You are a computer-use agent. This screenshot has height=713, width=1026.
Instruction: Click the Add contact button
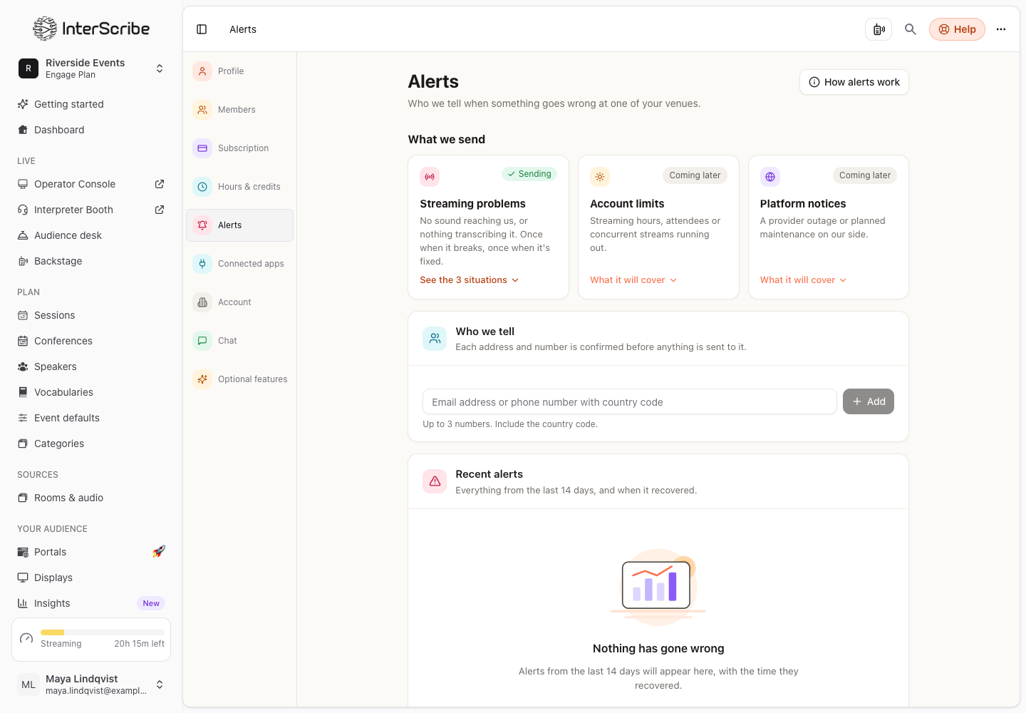coord(869,401)
